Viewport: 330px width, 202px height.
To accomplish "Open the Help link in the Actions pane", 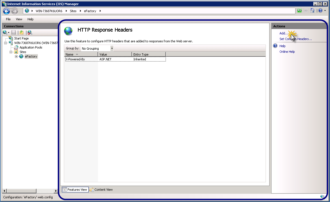I will click(x=282, y=46).
